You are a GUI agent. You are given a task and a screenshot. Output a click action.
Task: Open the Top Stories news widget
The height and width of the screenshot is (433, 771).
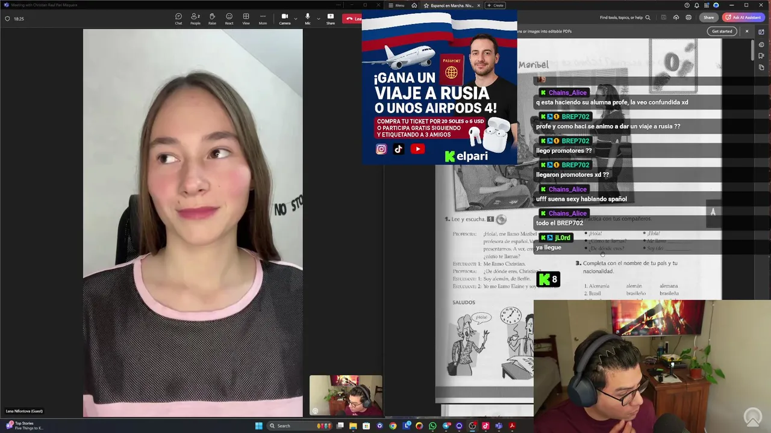(24, 426)
